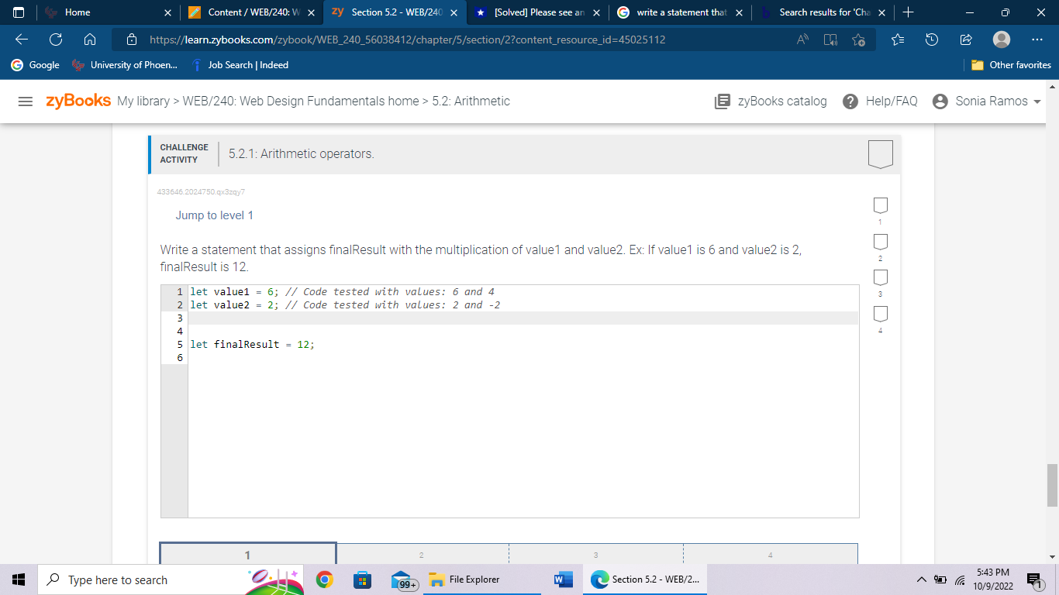Image resolution: width=1059 pixels, height=595 pixels.
Task: Click the challenge activity completion flag
Action: point(881,153)
